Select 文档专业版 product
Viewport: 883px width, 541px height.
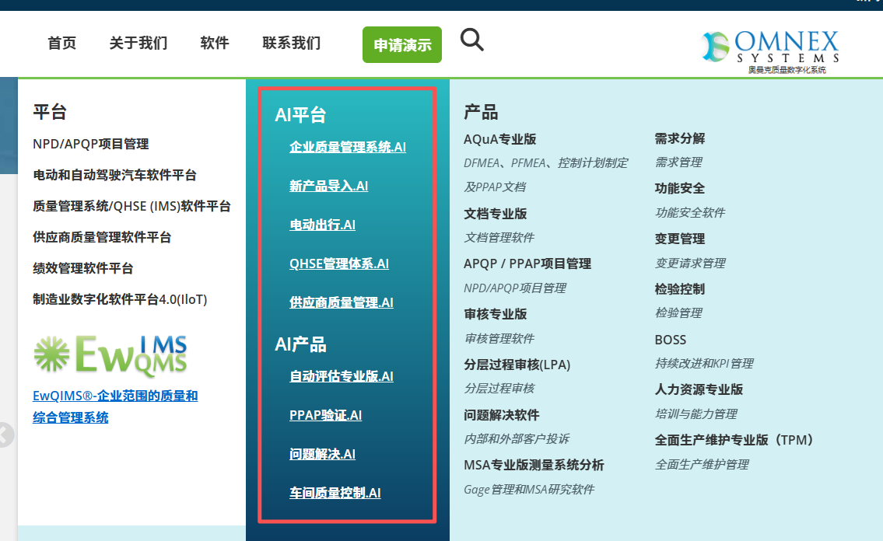pyautogui.click(x=496, y=214)
